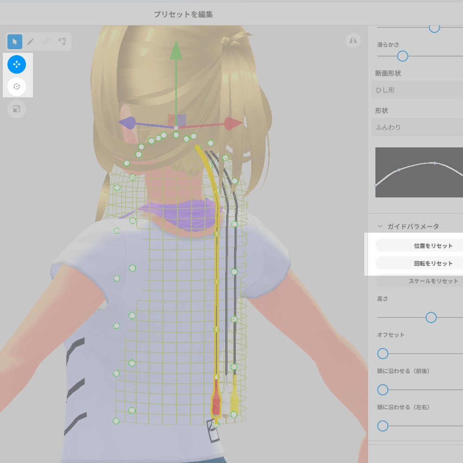Open the 断面形状 dropdown showing ひし形
This screenshot has height=463, width=463.
(x=416, y=90)
